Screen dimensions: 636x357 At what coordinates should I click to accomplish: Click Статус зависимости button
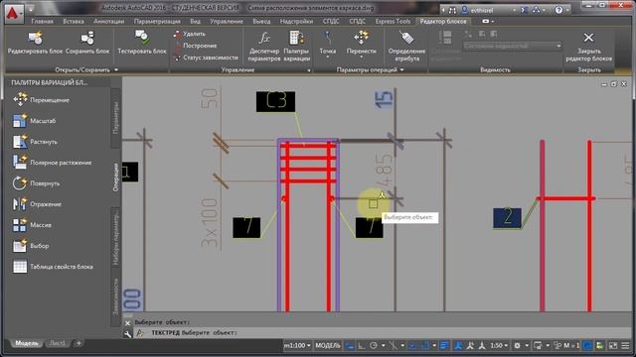click(206, 58)
